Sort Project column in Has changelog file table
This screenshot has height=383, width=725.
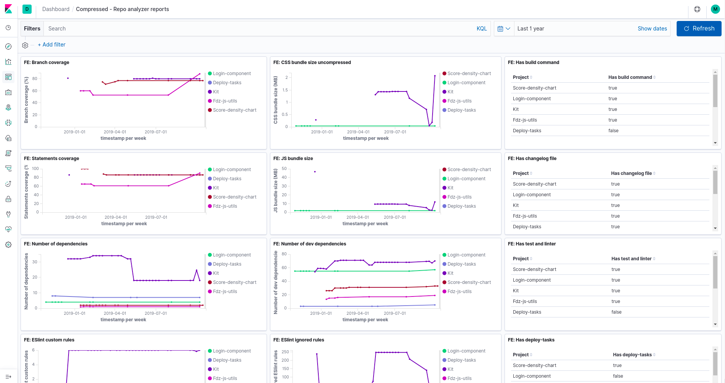pyautogui.click(x=522, y=173)
